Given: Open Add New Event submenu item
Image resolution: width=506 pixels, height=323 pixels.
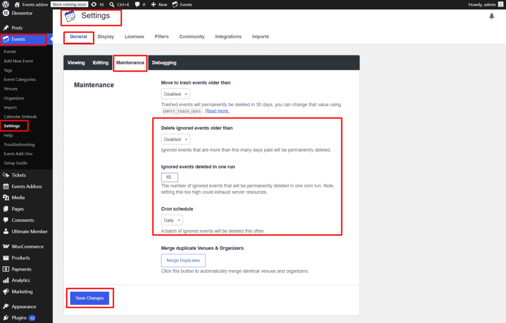Looking at the screenshot, I should [18, 61].
